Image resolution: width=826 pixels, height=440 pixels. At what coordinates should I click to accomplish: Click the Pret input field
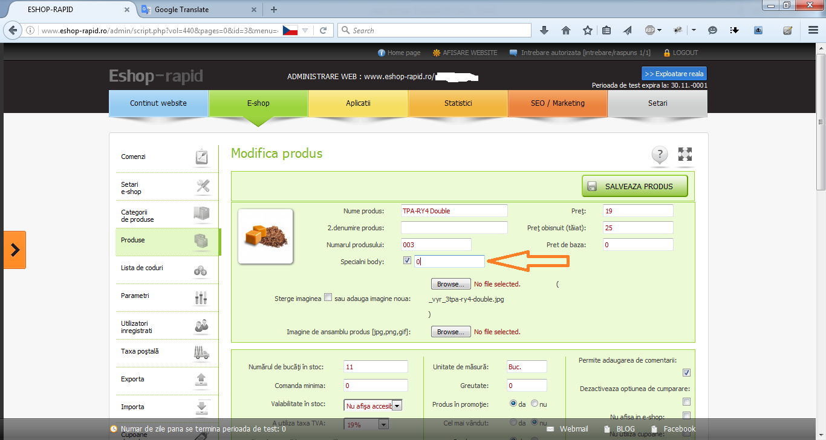[x=638, y=211]
